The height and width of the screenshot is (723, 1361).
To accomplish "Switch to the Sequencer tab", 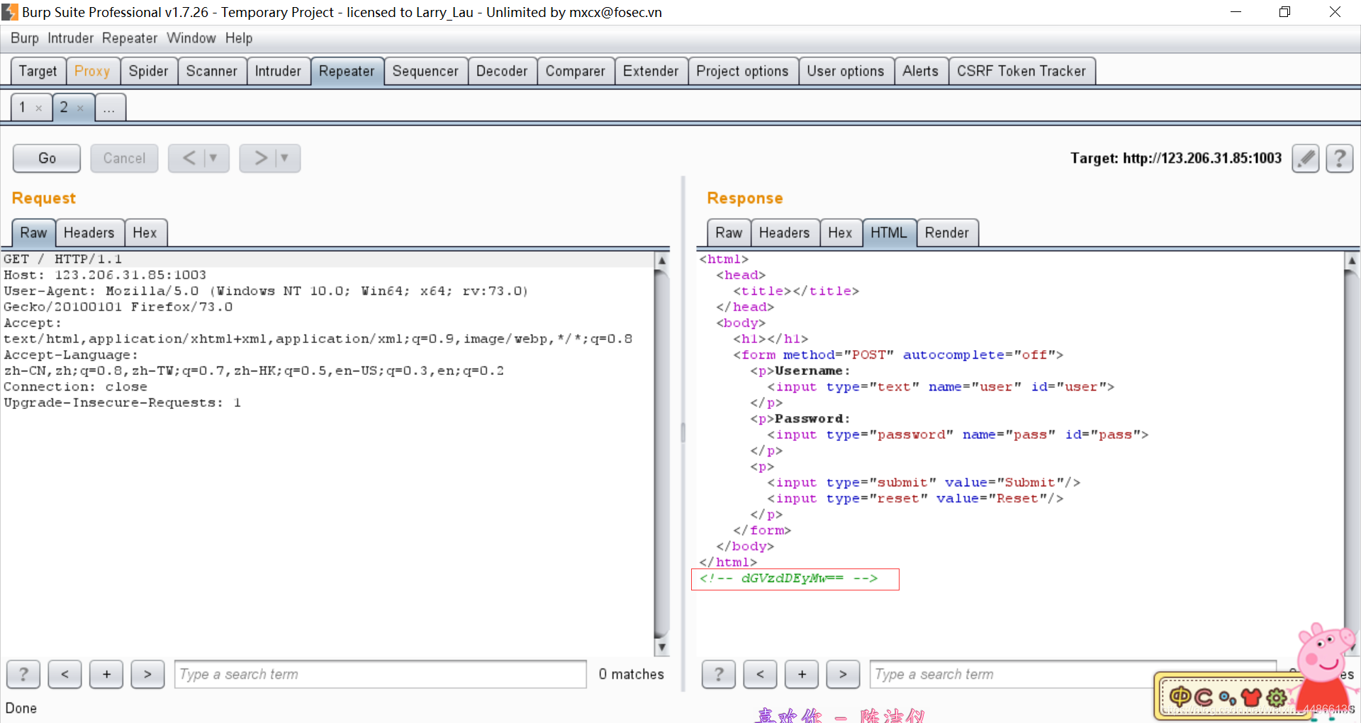I will [425, 71].
